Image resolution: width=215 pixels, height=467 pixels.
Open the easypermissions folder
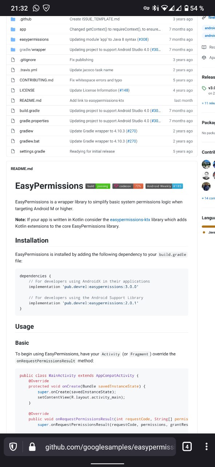pyautogui.click(x=34, y=39)
